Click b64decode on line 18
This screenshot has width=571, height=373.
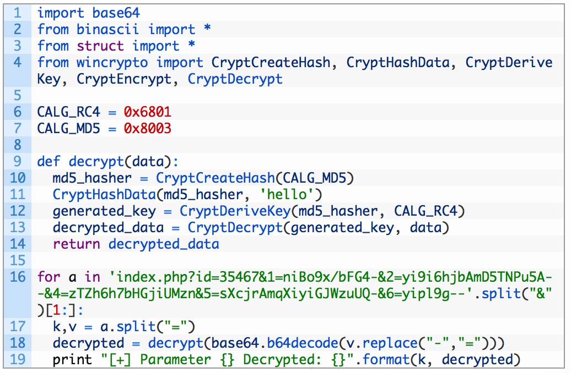[x=303, y=343]
